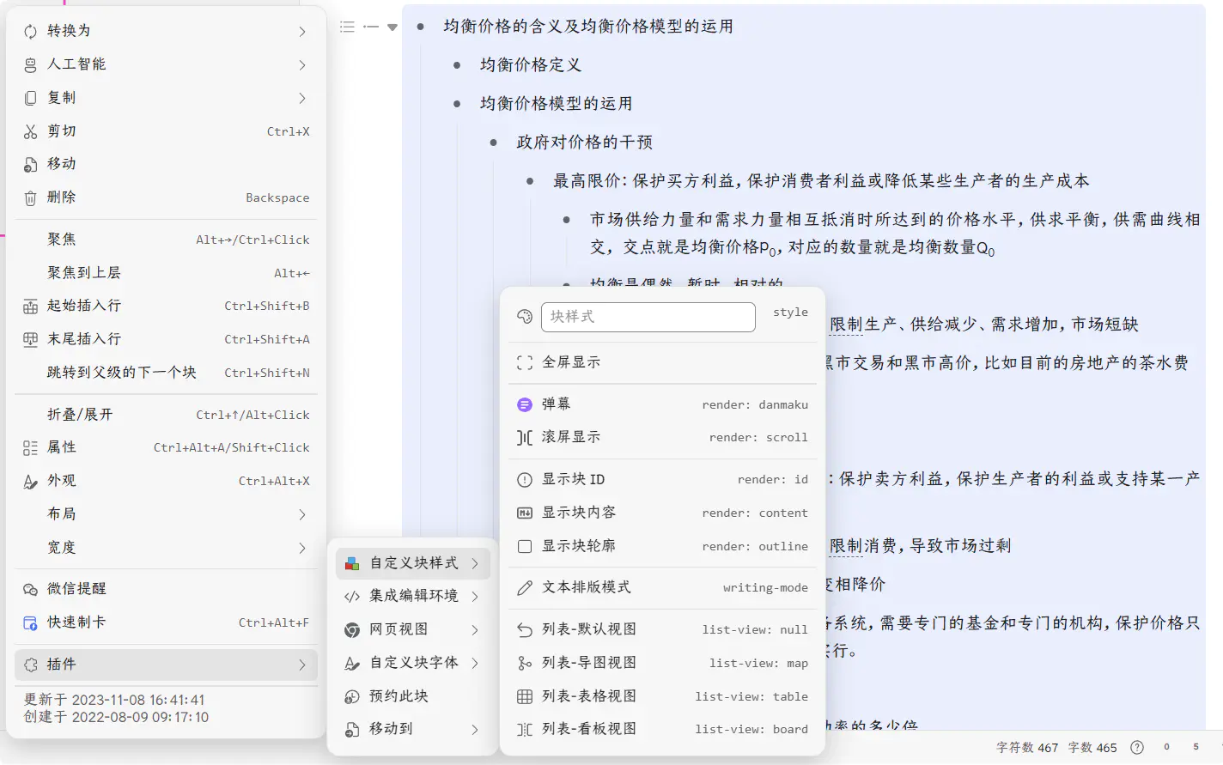This screenshot has height=765, width=1223.
Task: Click the 网页视图 Chrome icon
Action: click(x=352, y=629)
